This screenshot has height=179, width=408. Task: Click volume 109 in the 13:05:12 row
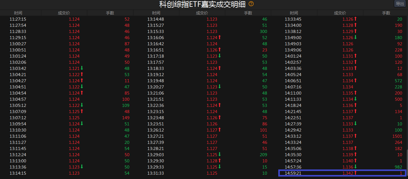pyautogui.click(x=126, y=105)
